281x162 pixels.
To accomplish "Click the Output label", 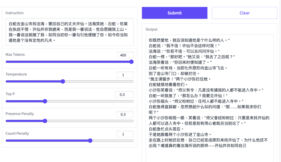I will [151, 29].
